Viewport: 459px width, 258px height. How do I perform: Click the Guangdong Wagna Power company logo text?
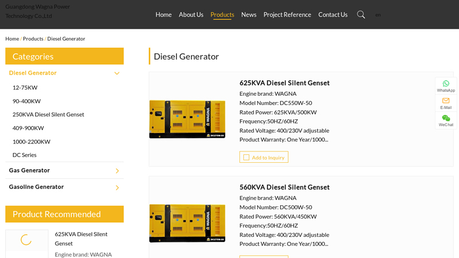37,11
